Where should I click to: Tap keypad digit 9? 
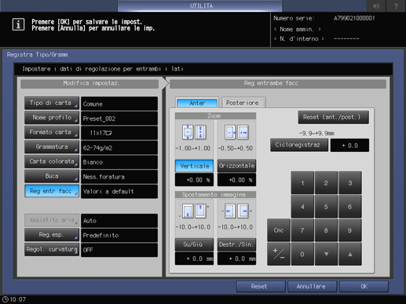[x=350, y=230]
